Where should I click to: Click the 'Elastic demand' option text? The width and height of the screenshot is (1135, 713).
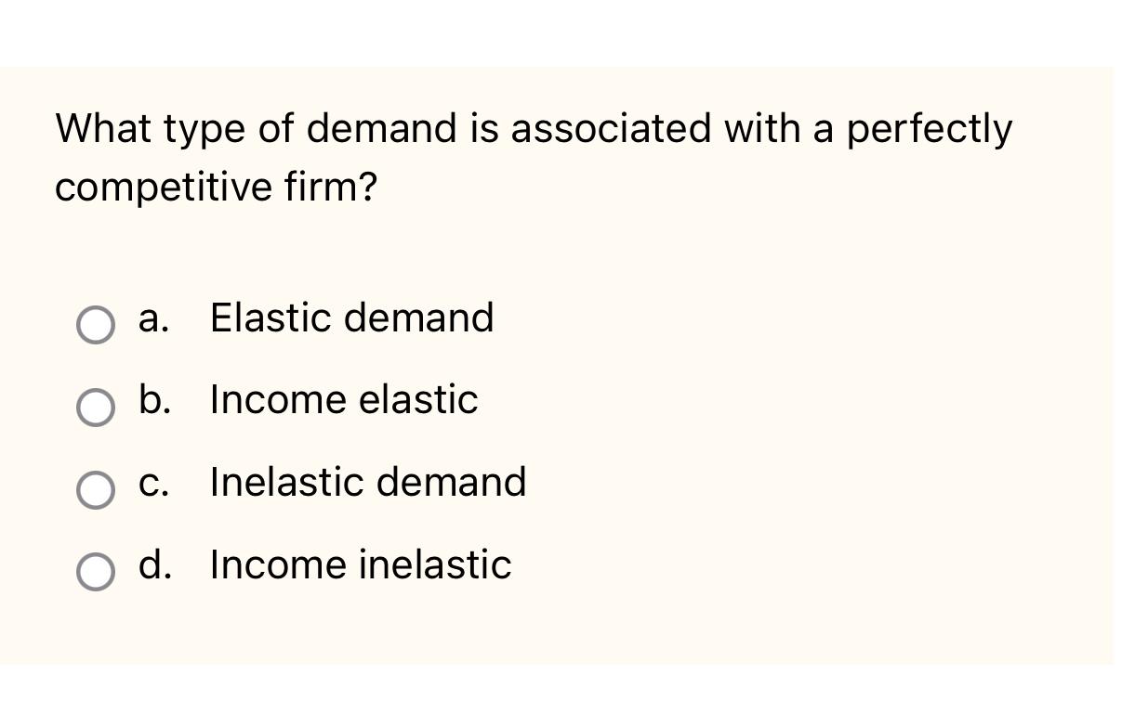[351, 318]
